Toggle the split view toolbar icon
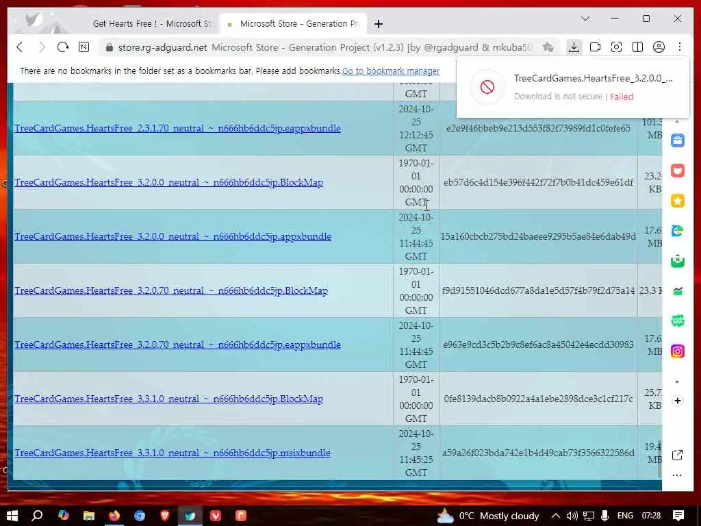The width and height of the screenshot is (701, 526). click(637, 47)
